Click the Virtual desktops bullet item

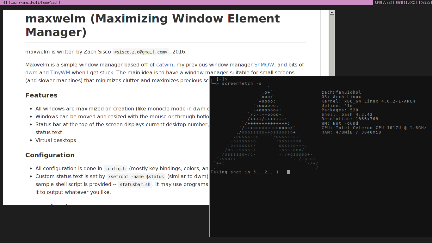pos(56,140)
